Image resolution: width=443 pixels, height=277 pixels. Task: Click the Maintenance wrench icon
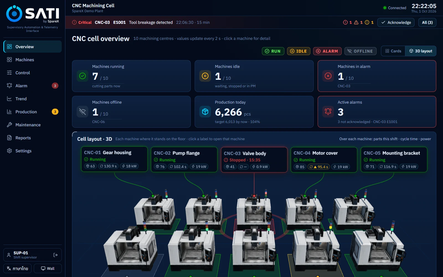(x=9, y=125)
